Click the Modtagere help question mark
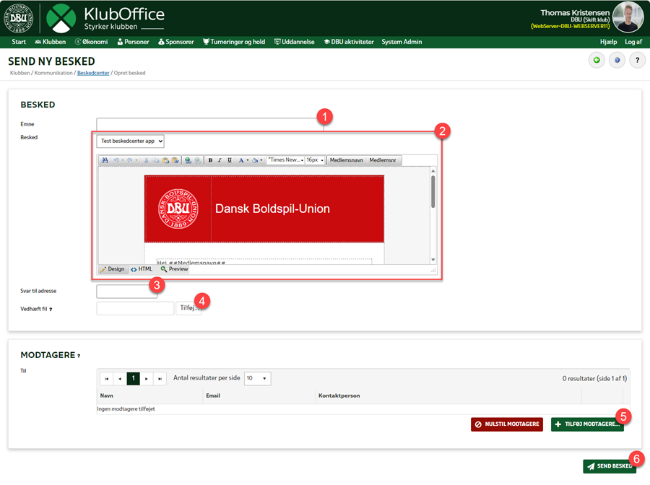This screenshot has height=485, width=650. tap(78, 356)
